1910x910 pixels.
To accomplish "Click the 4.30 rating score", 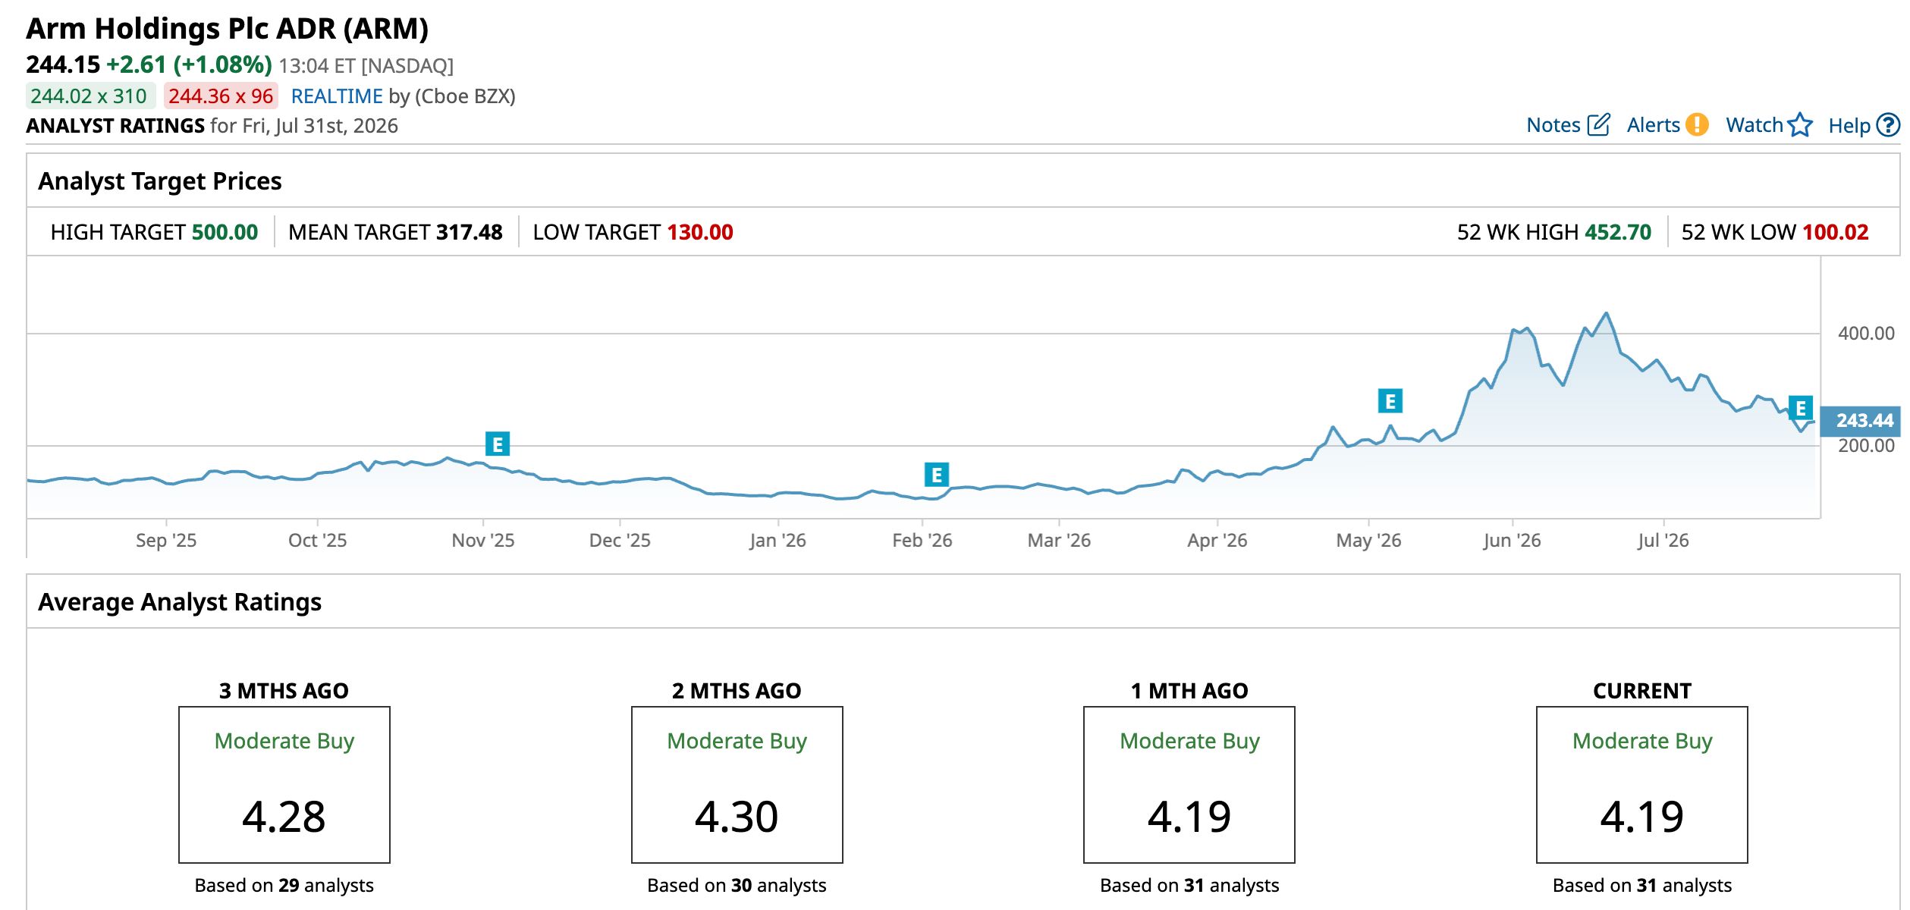I will (x=737, y=817).
